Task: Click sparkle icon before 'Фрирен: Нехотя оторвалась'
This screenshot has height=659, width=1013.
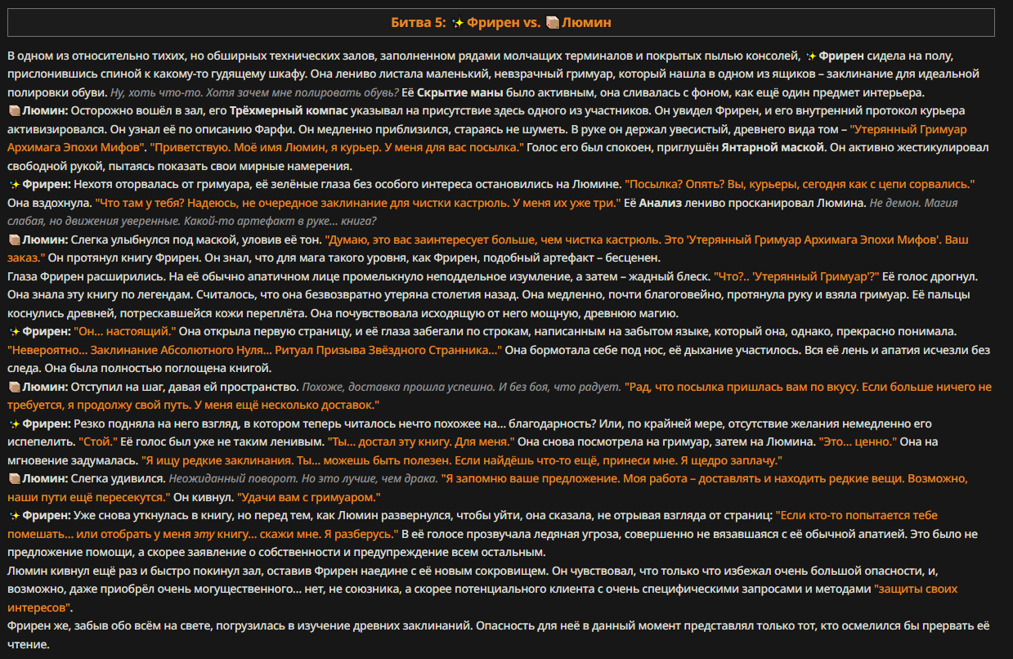Action: [x=14, y=185]
